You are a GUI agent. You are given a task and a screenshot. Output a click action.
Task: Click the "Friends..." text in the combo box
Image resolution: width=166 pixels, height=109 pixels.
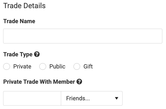pos(78,98)
